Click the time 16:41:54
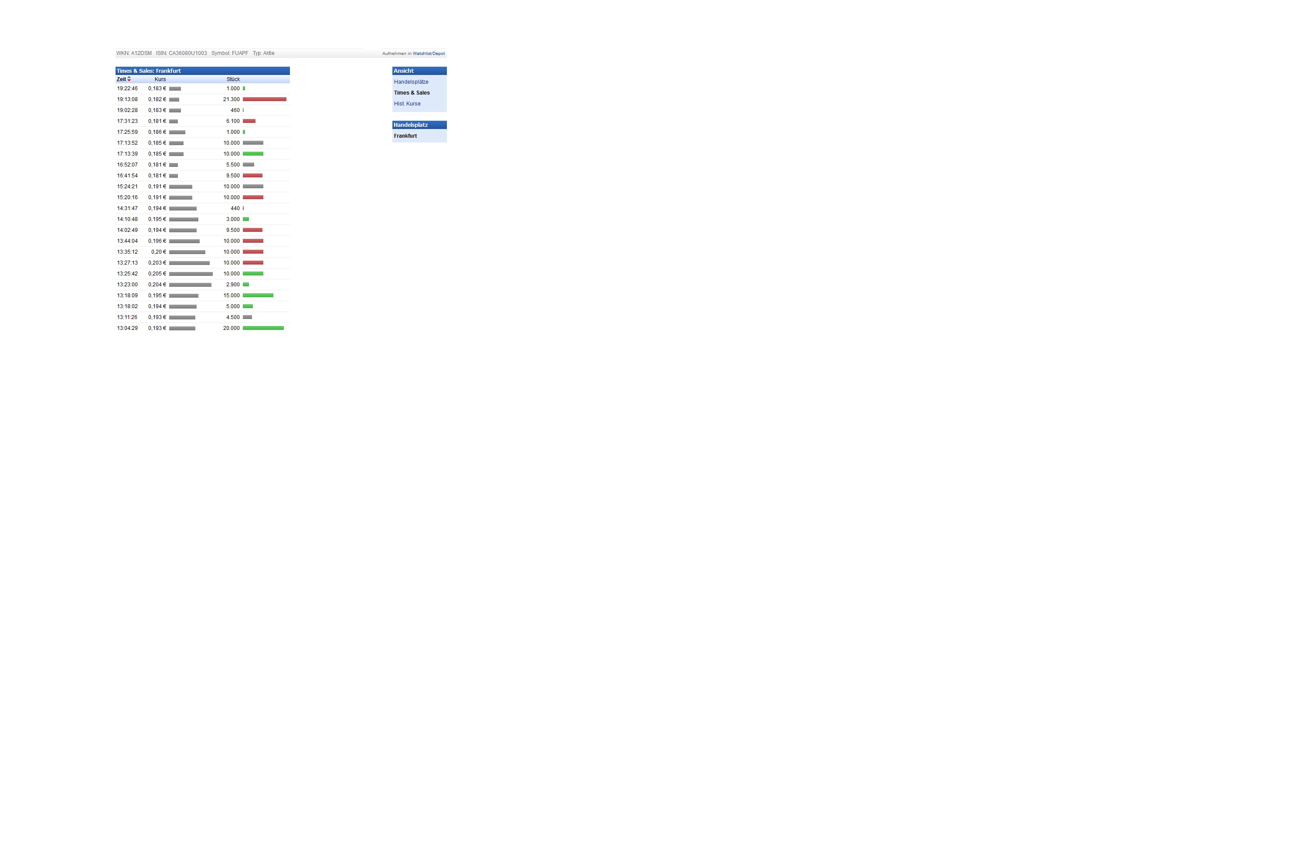The height and width of the screenshot is (866, 1308). (127, 176)
